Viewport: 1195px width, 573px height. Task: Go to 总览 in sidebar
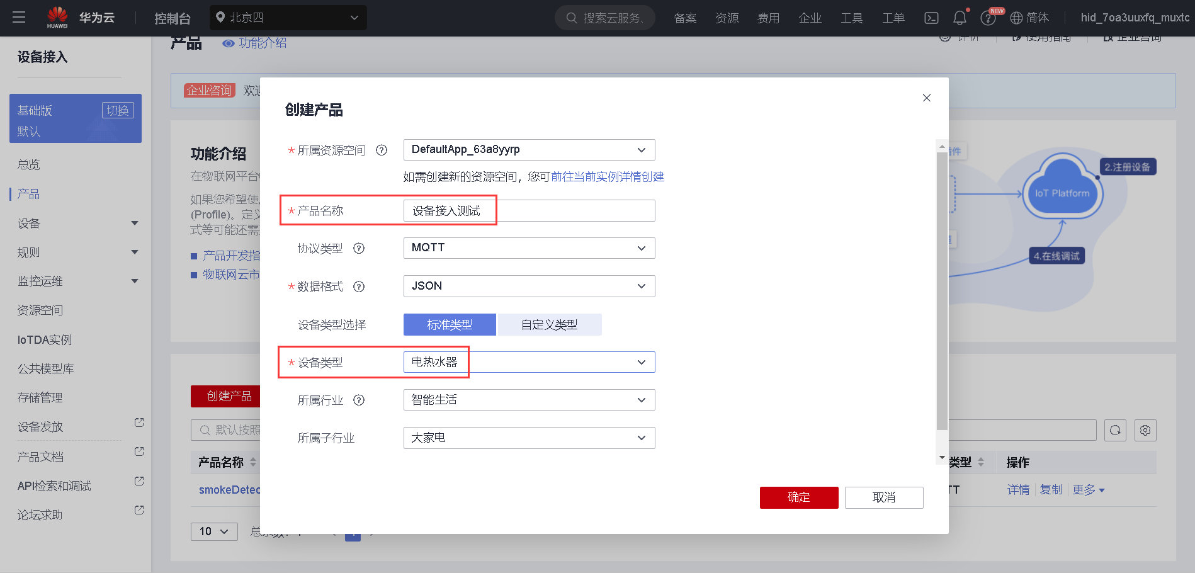coord(29,165)
